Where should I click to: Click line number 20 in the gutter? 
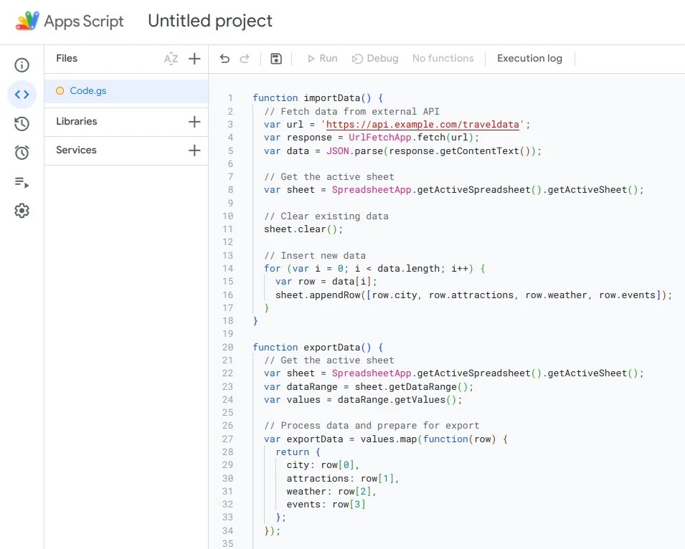[227, 348]
